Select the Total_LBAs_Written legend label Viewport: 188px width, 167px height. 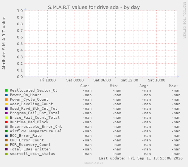(30, 149)
